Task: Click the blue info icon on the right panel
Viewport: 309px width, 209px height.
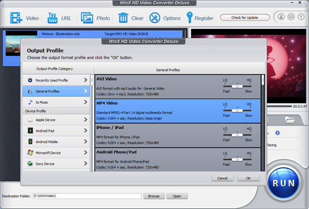Action: pyautogui.click(x=278, y=133)
